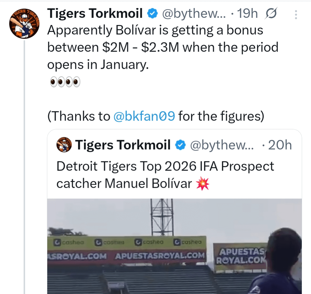Click the quoted tweet's verified badge
Image resolution: width=311 pixels, height=294 pixels.
point(181,145)
